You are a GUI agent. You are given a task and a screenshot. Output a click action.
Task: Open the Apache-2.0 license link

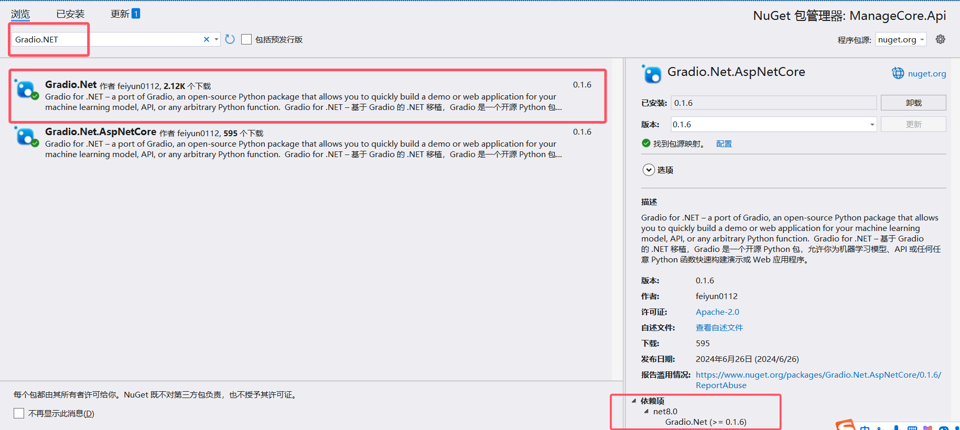(717, 312)
